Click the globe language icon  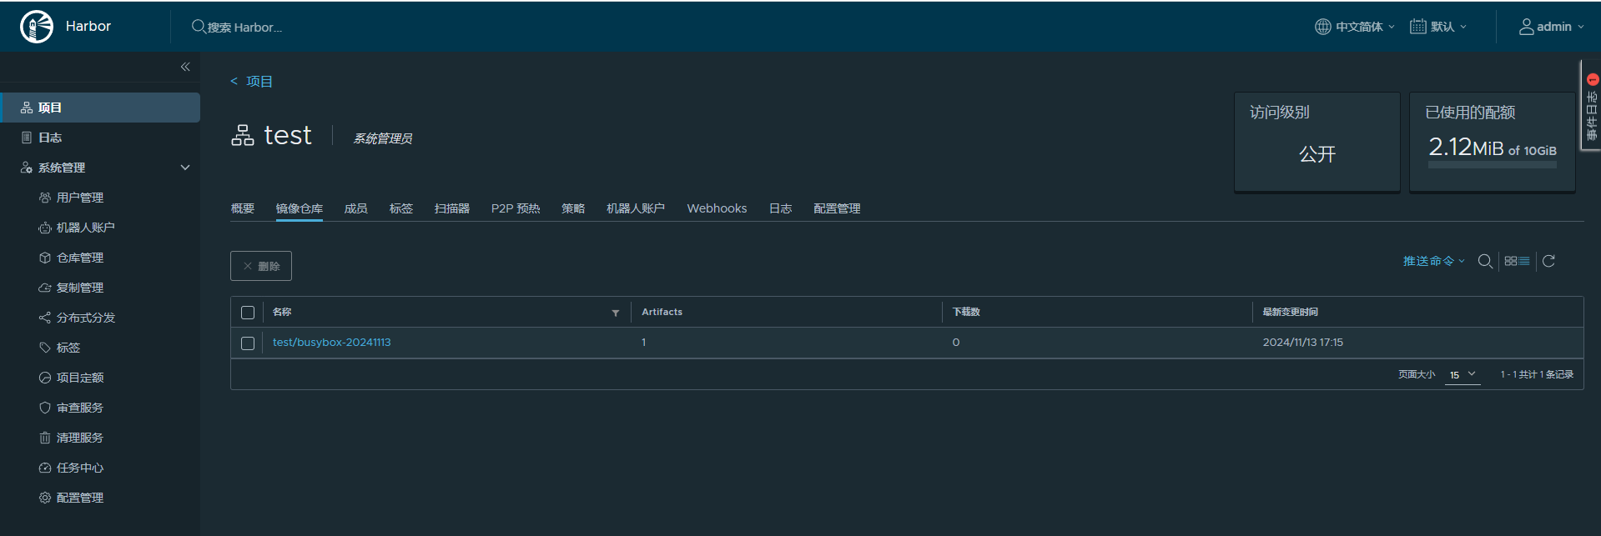1323,27
